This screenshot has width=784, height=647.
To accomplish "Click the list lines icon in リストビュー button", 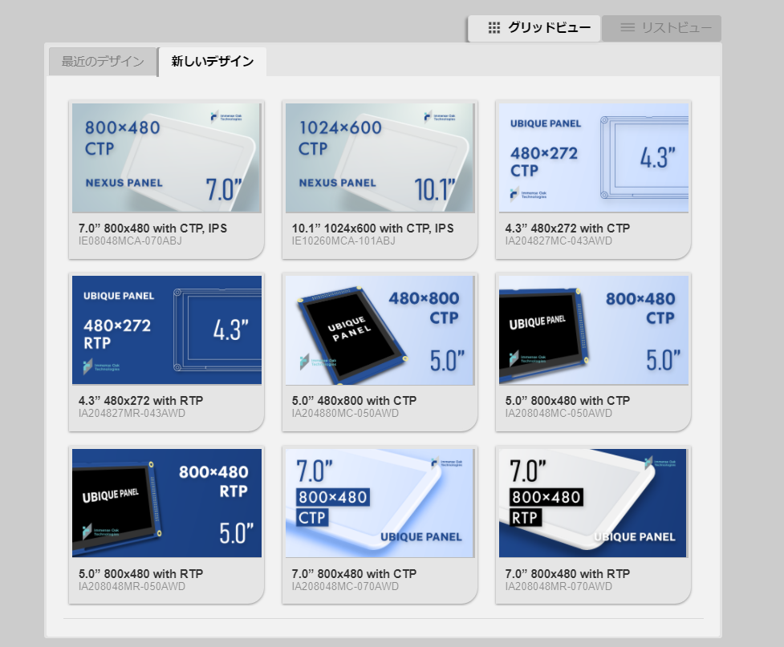I will (x=628, y=27).
